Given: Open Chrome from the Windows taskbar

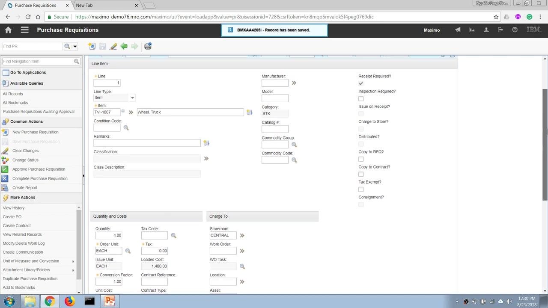Looking at the screenshot, I should (50, 301).
